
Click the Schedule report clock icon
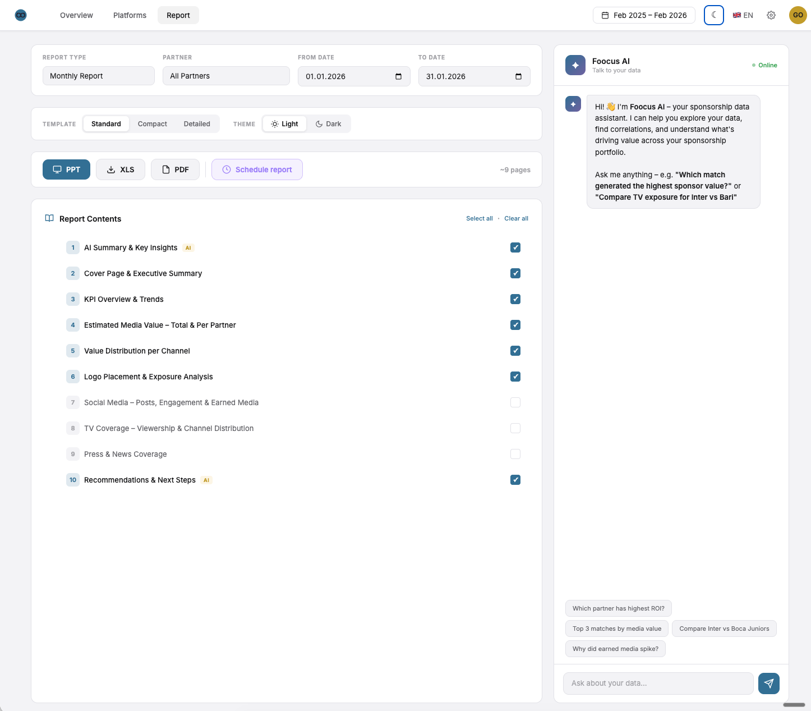tap(226, 169)
